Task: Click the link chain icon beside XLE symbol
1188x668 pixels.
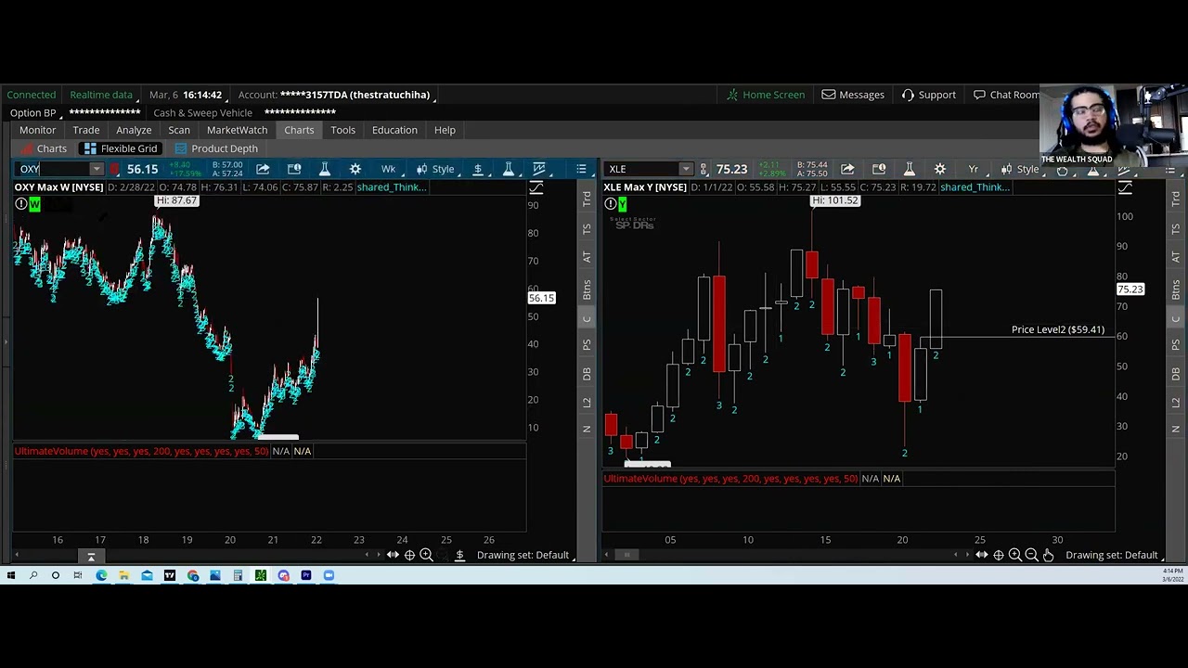Action: point(704,169)
